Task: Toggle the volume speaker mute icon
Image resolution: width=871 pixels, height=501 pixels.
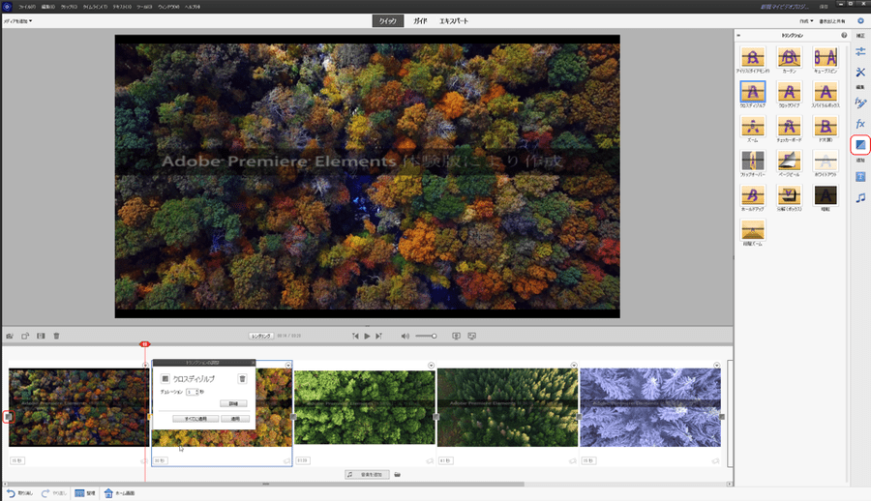Action: pos(405,336)
